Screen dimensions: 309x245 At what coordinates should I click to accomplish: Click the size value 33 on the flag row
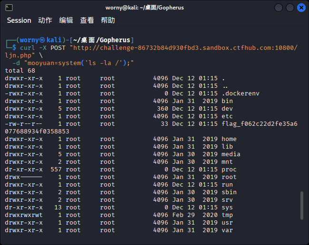tap(164, 124)
